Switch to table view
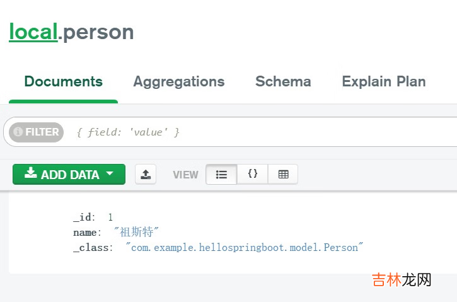The height and width of the screenshot is (302, 457). [x=283, y=175]
